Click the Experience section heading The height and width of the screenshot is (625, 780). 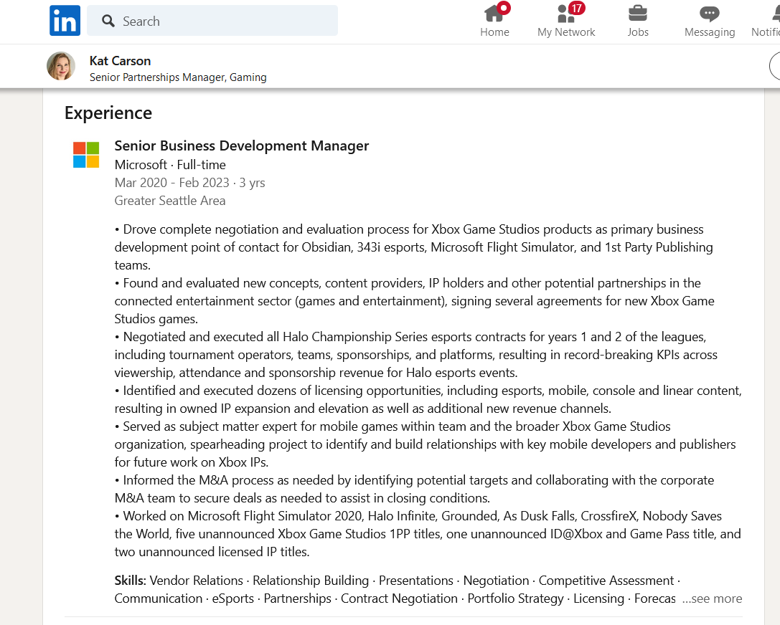click(x=108, y=113)
